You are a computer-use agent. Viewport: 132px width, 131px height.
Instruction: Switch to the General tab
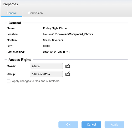(11, 13)
